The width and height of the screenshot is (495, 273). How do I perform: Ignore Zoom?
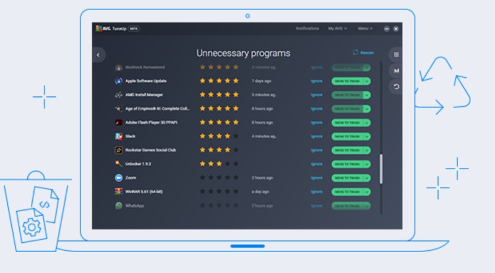pos(317,178)
